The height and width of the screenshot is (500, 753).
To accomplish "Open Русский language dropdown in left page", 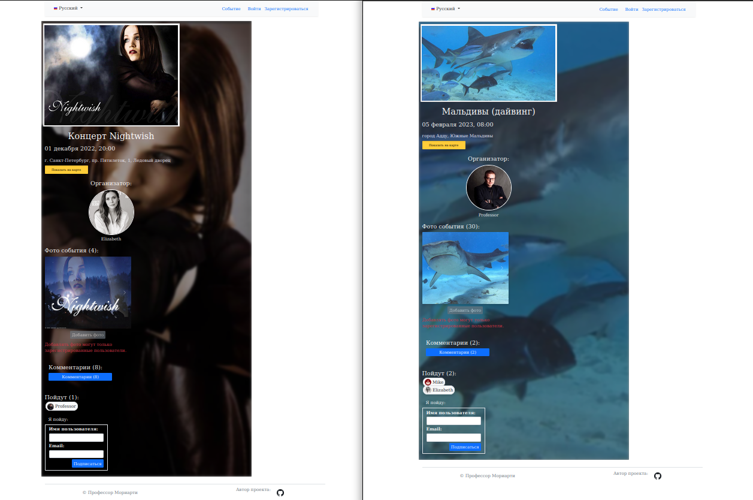I will (68, 9).
